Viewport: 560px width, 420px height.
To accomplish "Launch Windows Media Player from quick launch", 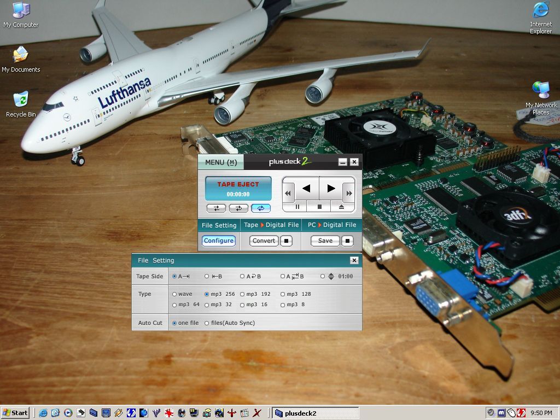I will 68,413.
